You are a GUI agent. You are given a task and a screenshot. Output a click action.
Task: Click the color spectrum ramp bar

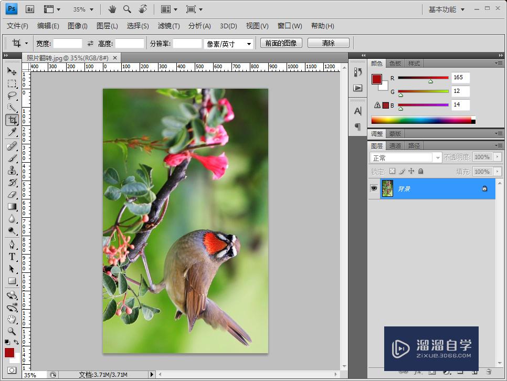(421, 120)
